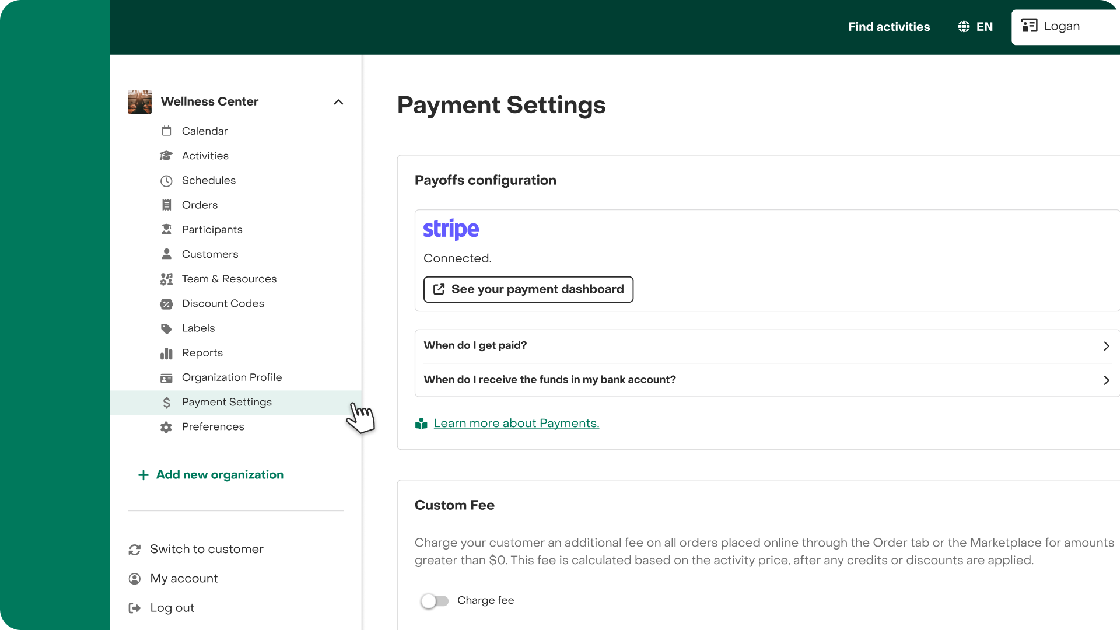The image size is (1120, 630).
Task: Click See your payment dashboard button
Action: pyautogui.click(x=528, y=289)
